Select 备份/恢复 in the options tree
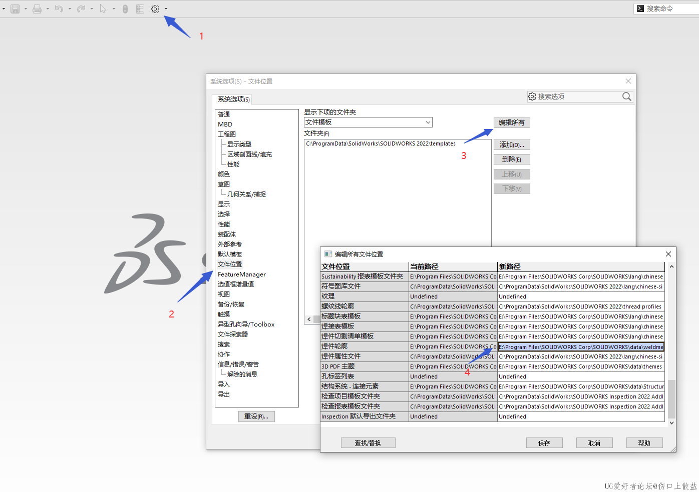The image size is (699, 492). pos(231,304)
